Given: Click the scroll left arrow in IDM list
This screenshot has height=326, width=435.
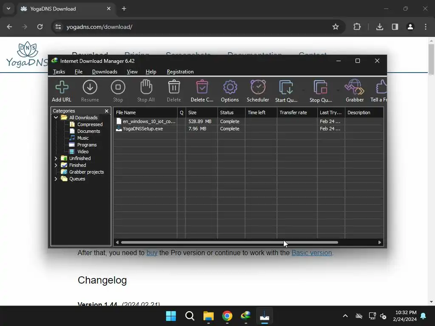Looking at the screenshot, I should (x=117, y=242).
